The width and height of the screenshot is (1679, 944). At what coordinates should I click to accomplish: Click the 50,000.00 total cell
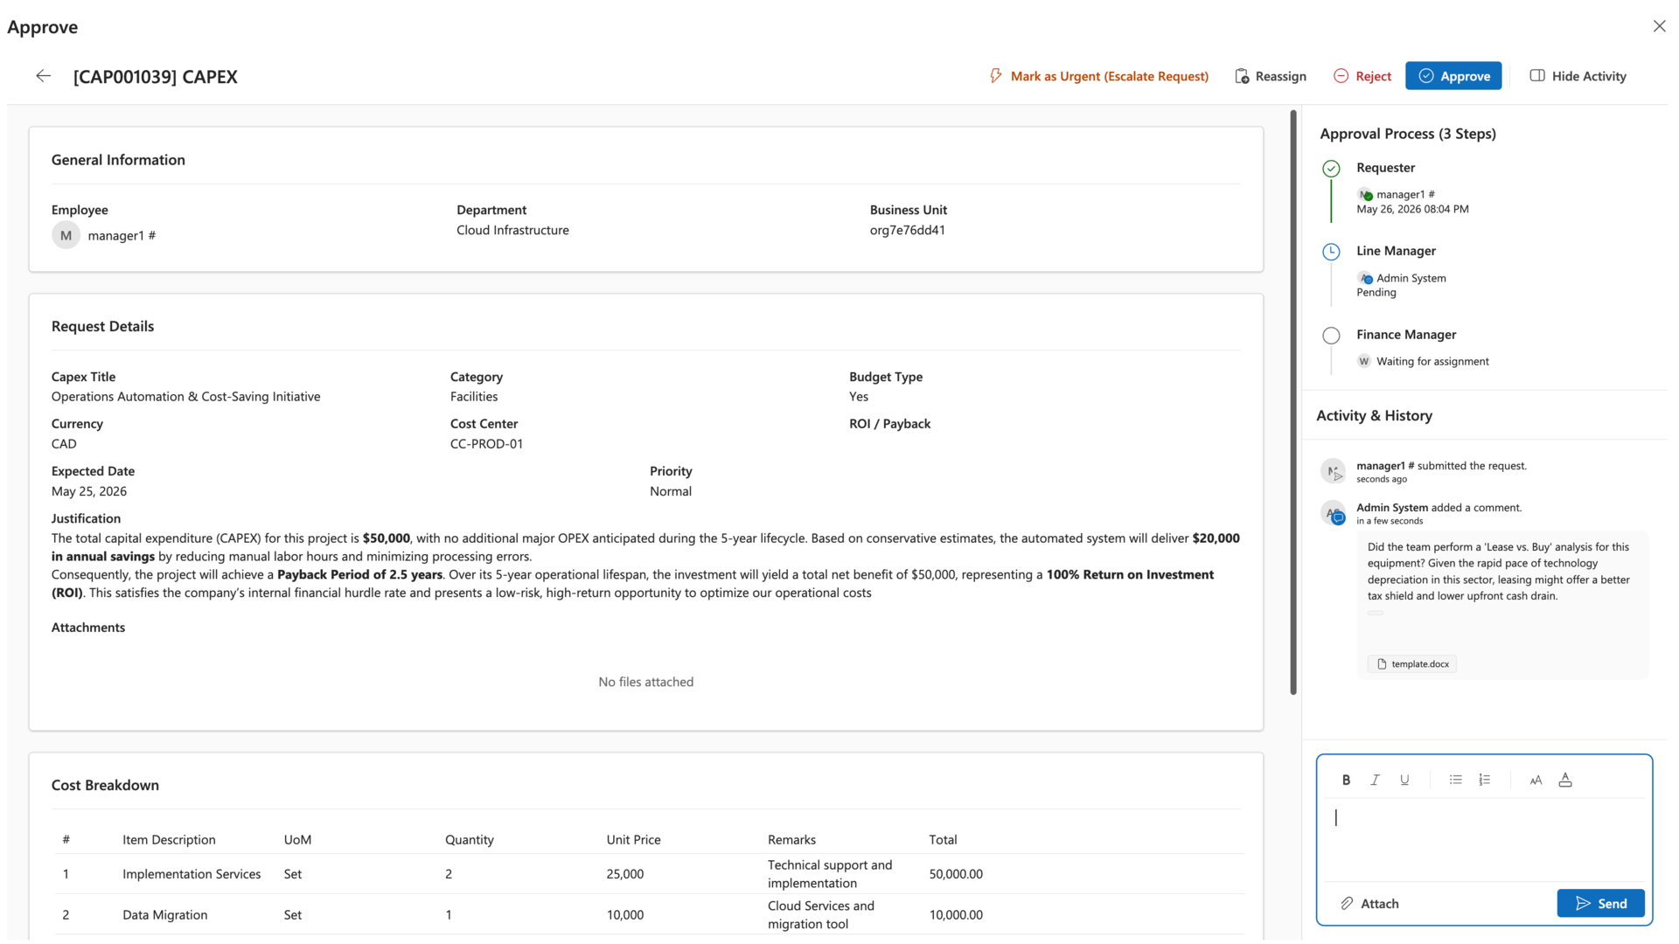point(956,874)
